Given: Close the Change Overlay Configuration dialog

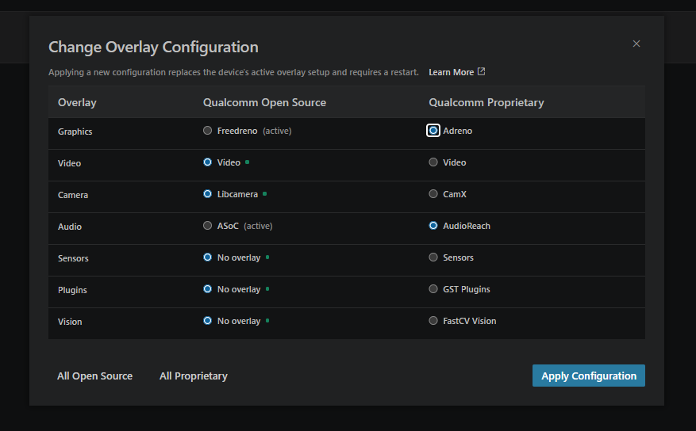Looking at the screenshot, I should (x=636, y=44).
